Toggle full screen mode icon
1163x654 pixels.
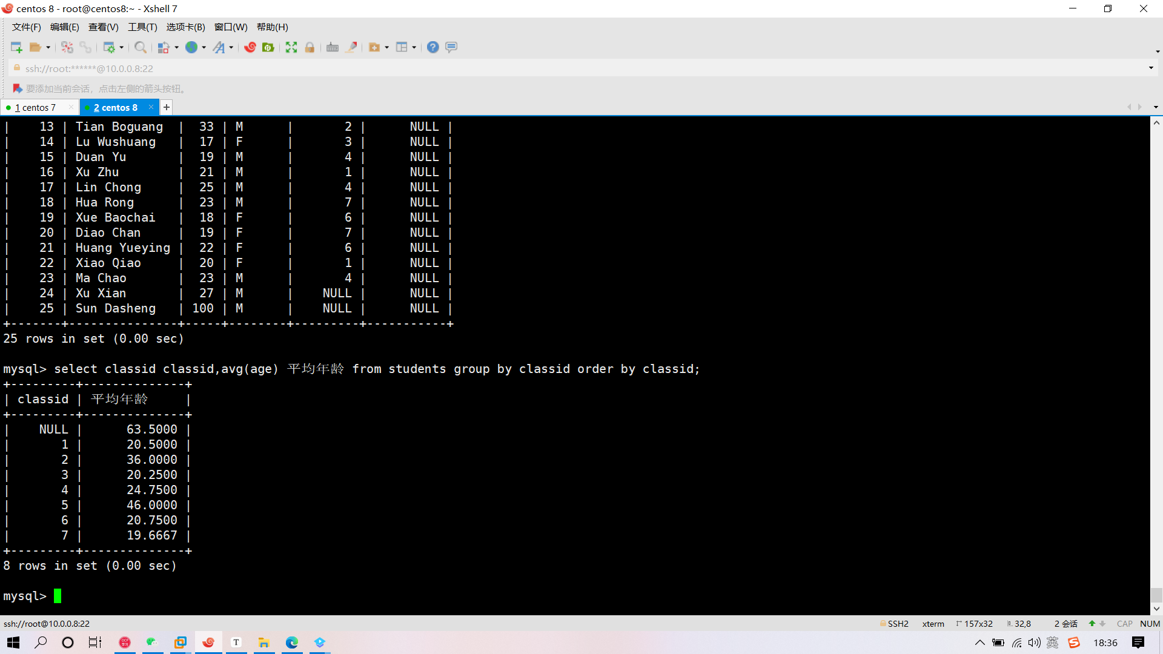[x=291, y=47]
